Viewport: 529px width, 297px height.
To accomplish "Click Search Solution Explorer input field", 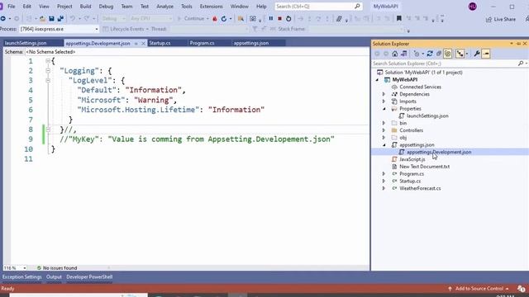I will tap(445, 64).
